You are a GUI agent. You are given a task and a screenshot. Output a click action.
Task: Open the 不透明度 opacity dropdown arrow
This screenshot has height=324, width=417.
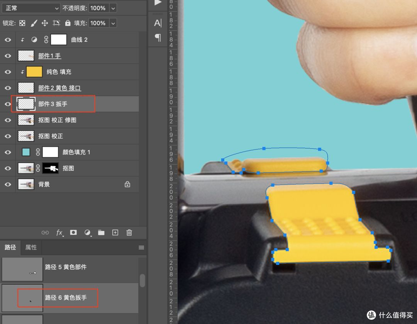coord(113,8)
